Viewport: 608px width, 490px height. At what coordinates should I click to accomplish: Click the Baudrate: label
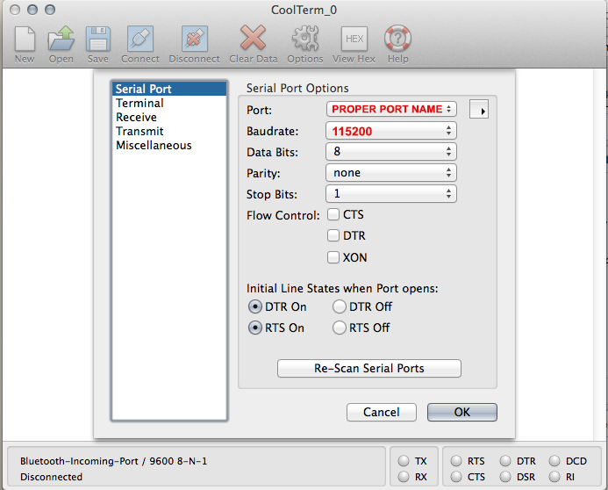point(273,131)
